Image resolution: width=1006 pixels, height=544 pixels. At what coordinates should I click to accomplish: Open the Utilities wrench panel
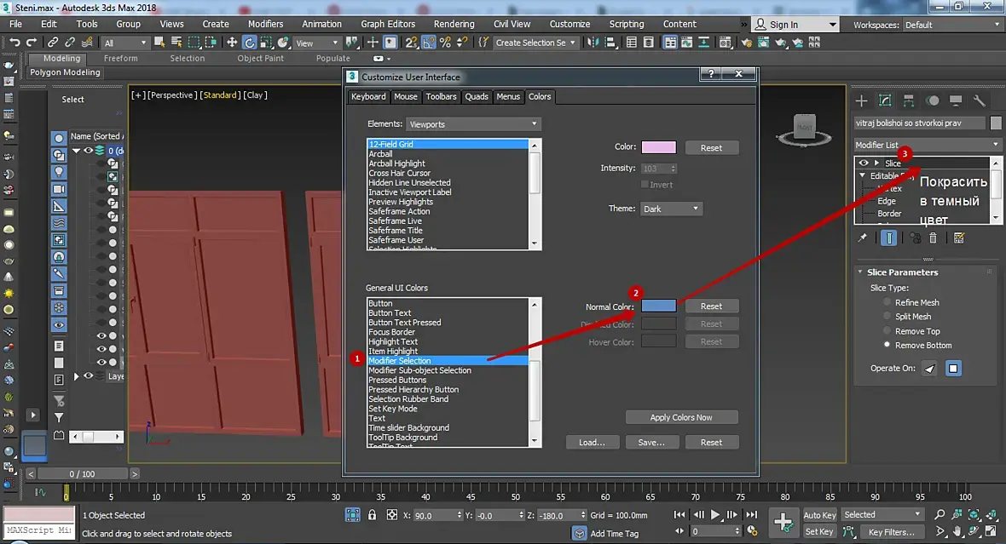click(979, 100)
